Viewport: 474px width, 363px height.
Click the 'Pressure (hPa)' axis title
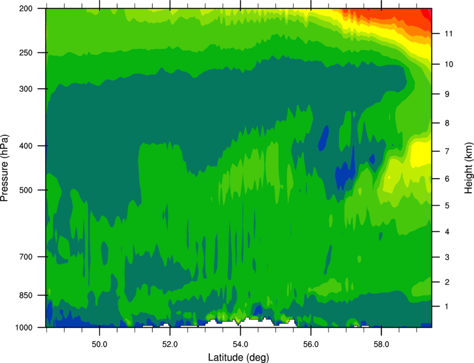[x=4, y=168]
